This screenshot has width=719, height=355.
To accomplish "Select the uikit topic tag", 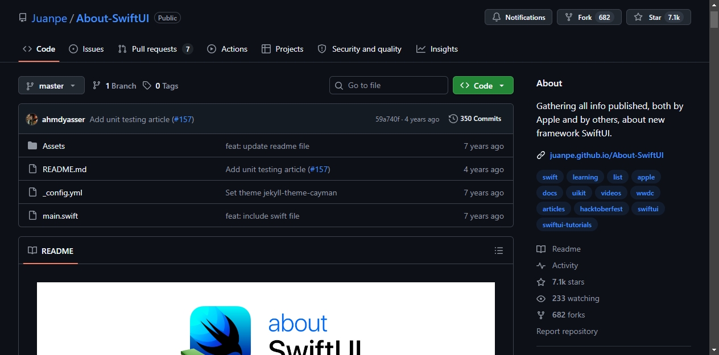I will pos(579,193).
